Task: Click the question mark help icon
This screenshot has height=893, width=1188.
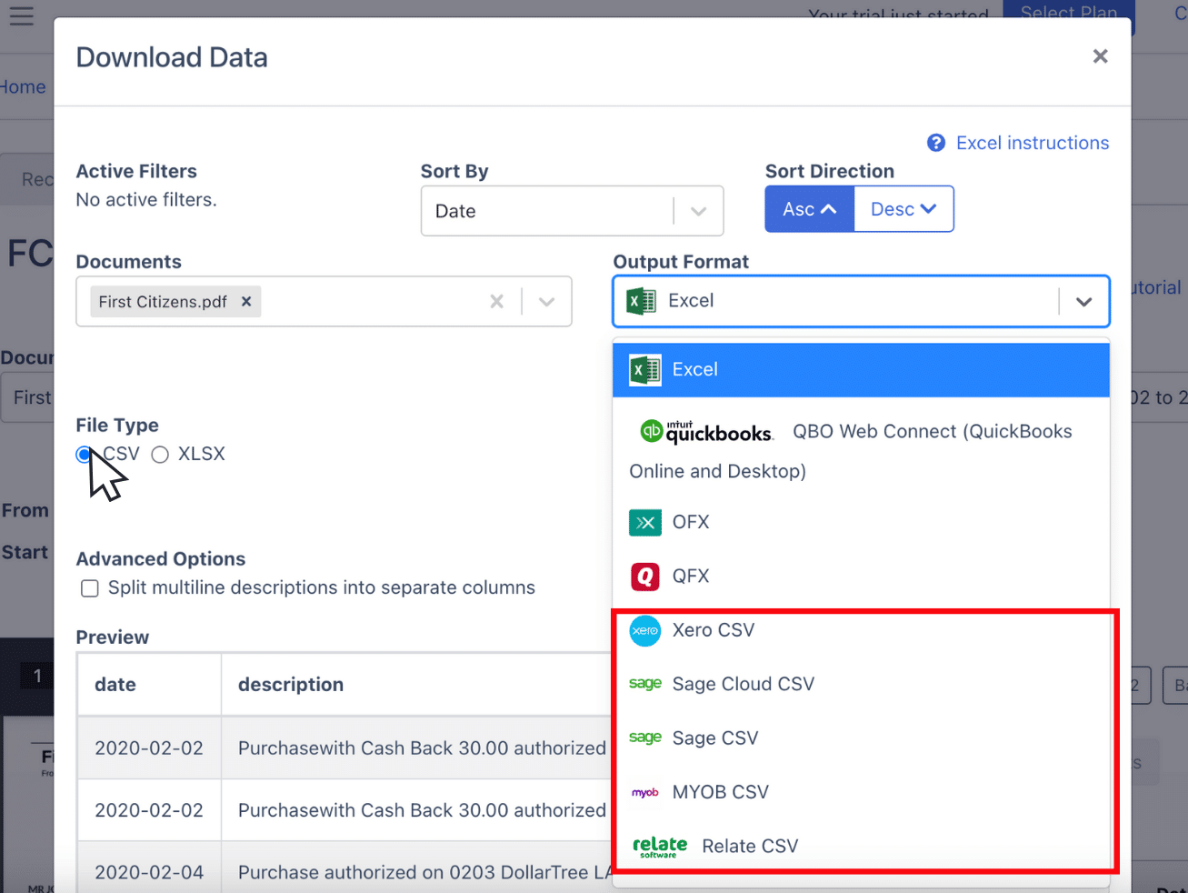Action: pyautogui.click(x=936, y=143)
